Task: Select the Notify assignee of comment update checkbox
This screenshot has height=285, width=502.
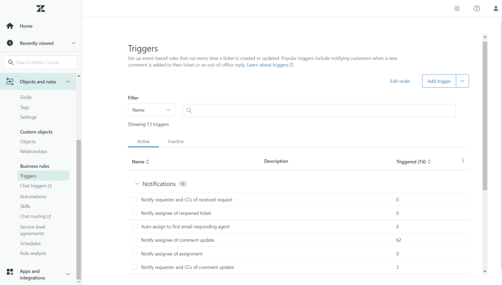Action: [135, 240]
